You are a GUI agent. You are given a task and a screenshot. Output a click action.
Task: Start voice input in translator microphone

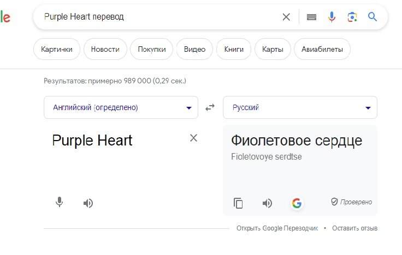point(59,202)
